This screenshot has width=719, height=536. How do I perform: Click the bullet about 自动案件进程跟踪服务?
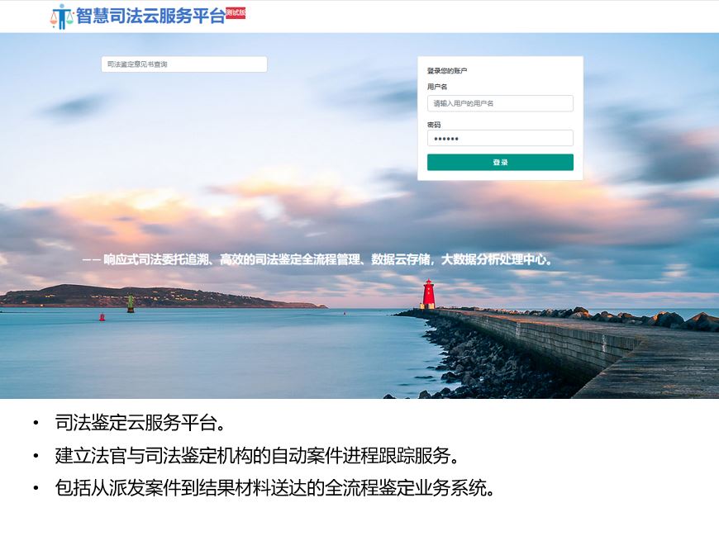coord(257,455)
